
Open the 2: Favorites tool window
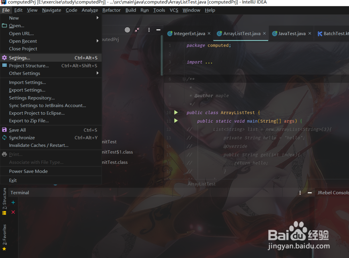4,237
